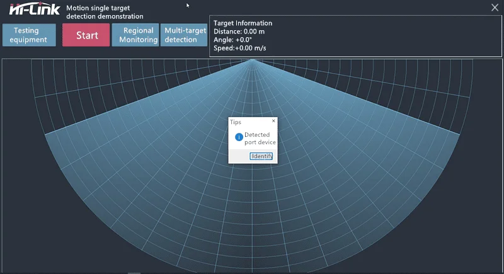Select the Distance 0.00 m readout

pyautogui.click(x=243, y=31)
